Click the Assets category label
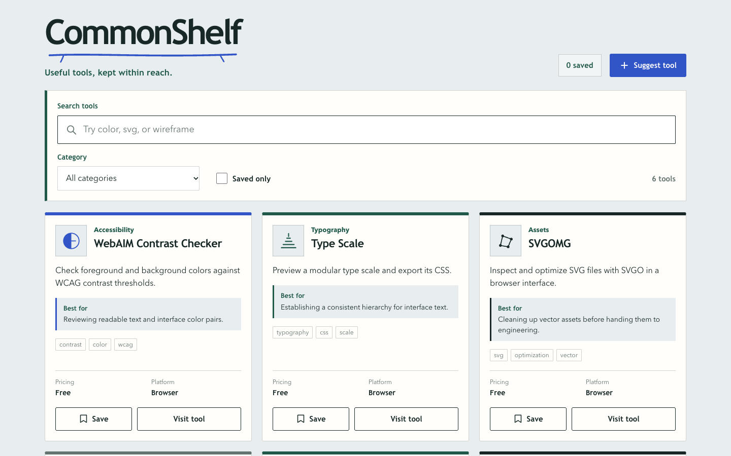731x456 pixels. pos(539,230)
